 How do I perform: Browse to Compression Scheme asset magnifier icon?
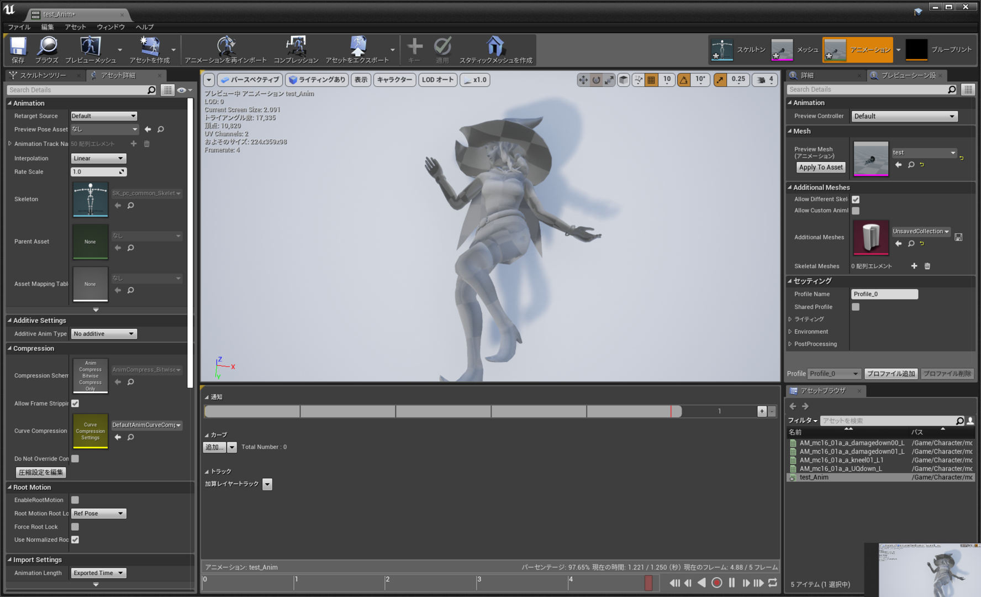click(x=131, y=382)
